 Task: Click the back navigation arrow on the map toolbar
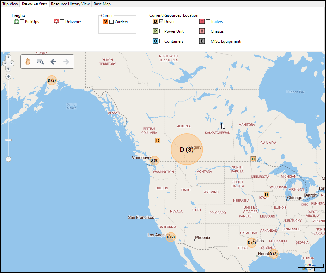click(x=53, y=61)
